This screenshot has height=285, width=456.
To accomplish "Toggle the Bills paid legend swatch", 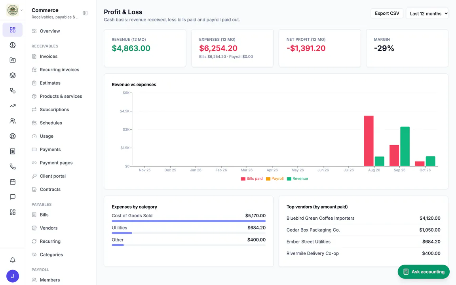I will 243,179.
